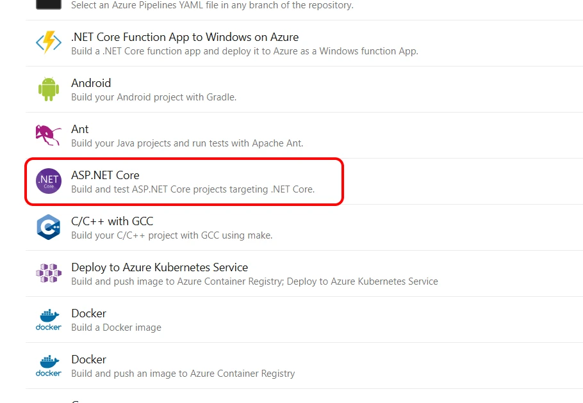The width and height of the screenshot is (583, 403).
Task: Click the purple Kubernetes cubes icon
Action: tap(48, 273)
